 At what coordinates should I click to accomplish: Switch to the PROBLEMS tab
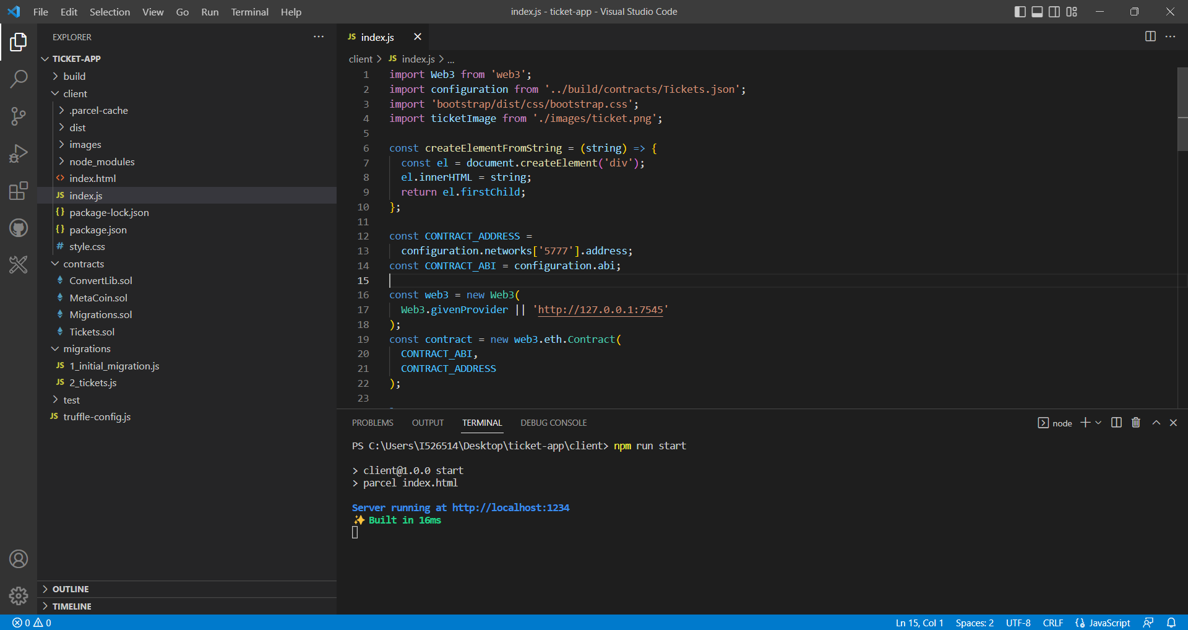[x=372, y=423]
